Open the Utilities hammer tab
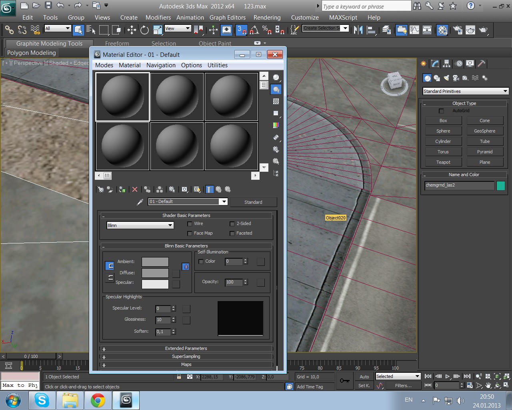This screenshot has width=512, height=410. [x=482, y=64]
